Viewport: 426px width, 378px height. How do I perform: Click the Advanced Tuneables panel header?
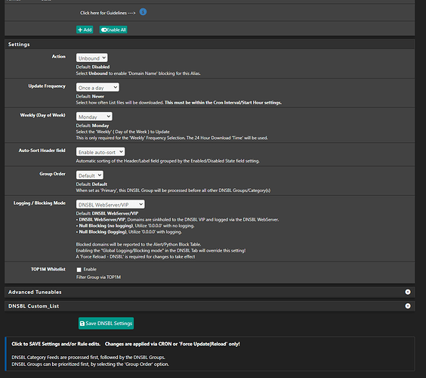click(x=210, y=292)
